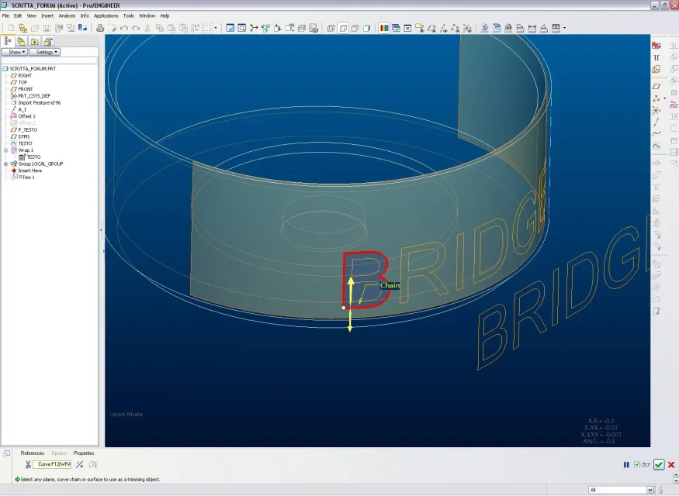Screen dimensions: 679x496
Task: Accept the trim with green checkmark
Action: tap(659, 464)
